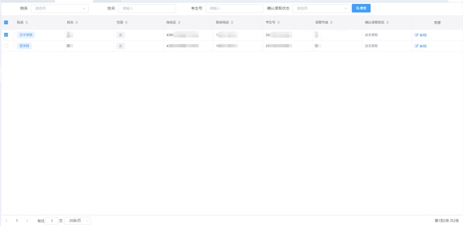Click the blue 搜索 button
This screenshot has height=226, width=463.
click(x=361, y=8)
